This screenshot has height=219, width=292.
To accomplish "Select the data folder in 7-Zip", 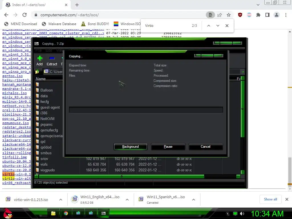I will pos(44,96).
